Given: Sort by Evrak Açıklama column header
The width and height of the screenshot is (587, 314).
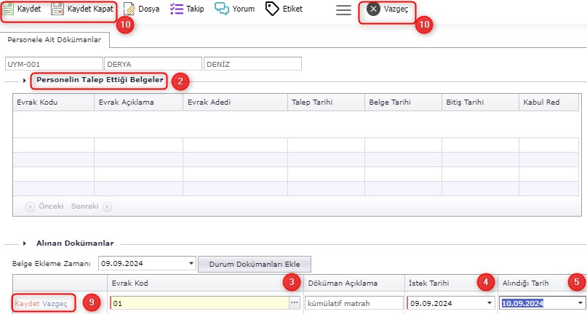Looking at the screenshot, I should (138, 102).
